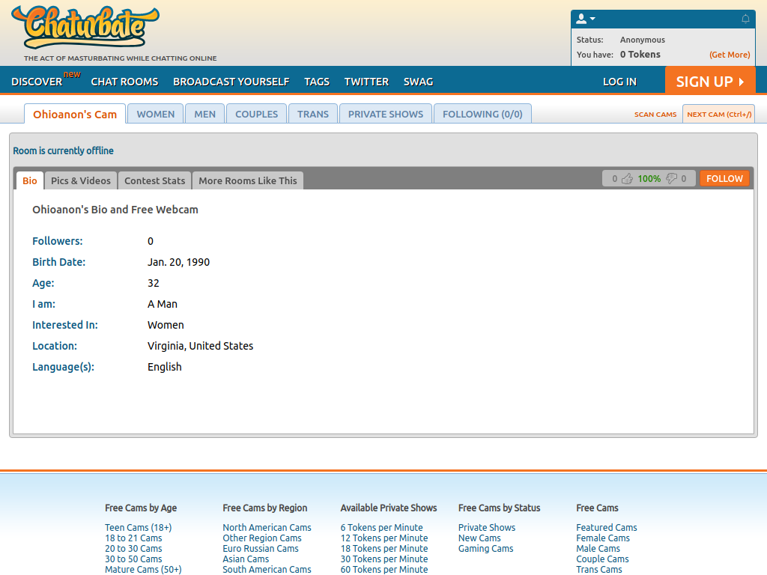Open the Contest Stats tab
Viewport: 767px width, 575px height.
click(154, 180)
